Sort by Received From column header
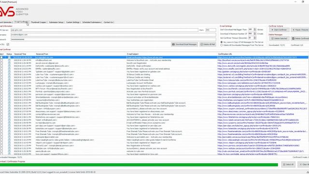This screenshot has width=309, height=174. 42,54
